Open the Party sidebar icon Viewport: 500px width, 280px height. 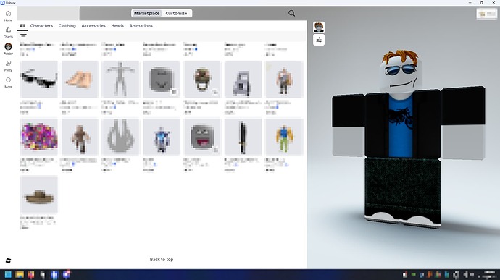pyautogui.click(x=8, y=66)
